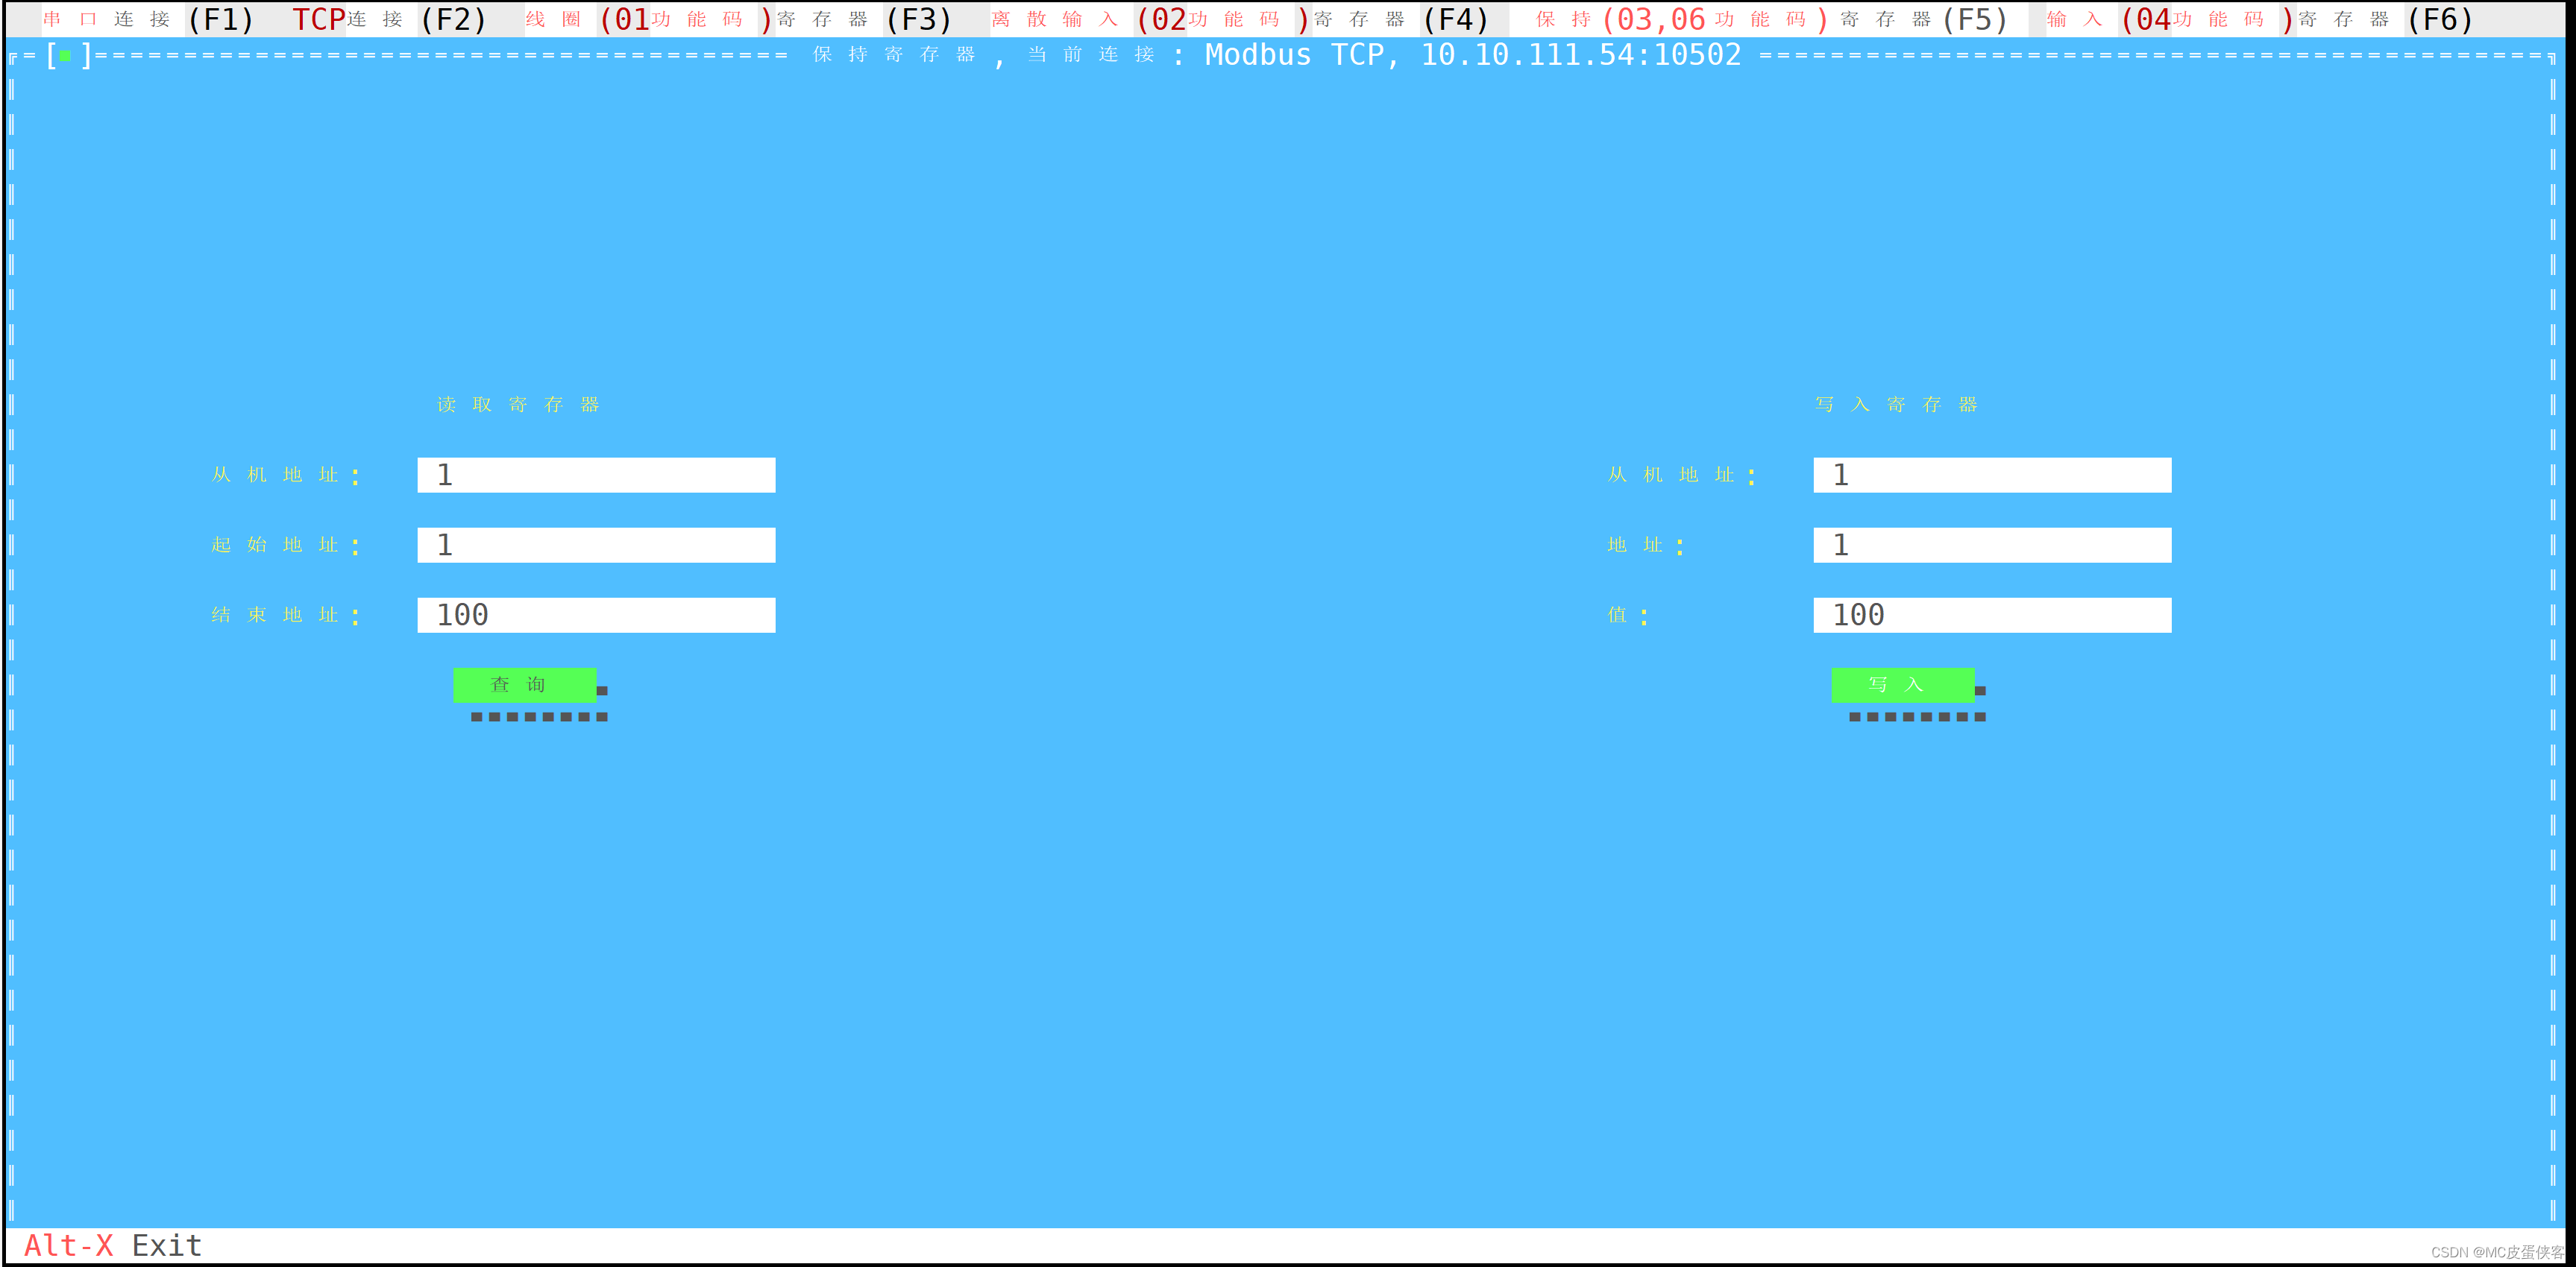
Task: Click the window close box icon
Action: pyautogui.click(x=66, y=56)
